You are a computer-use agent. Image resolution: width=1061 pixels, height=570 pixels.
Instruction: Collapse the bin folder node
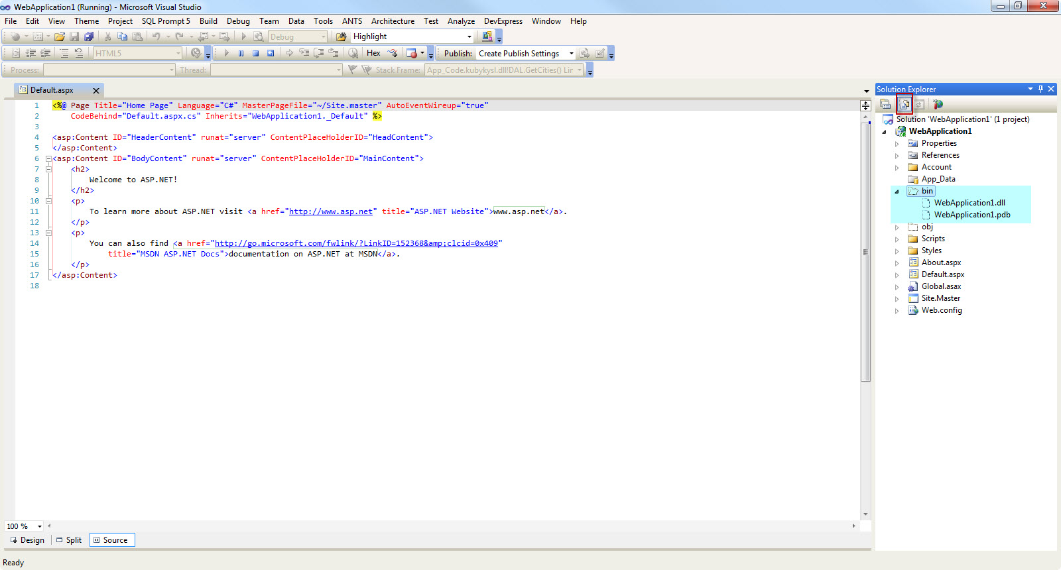[897, 192]
